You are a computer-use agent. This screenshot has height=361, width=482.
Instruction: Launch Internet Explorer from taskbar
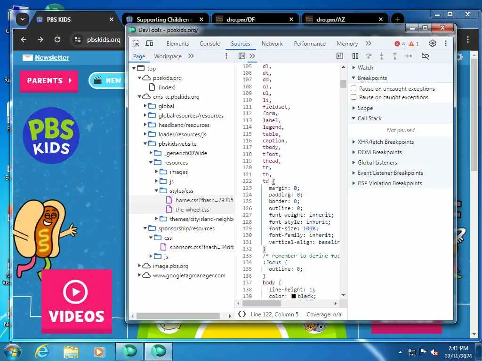pyautogui.click(x=42, y=352)
